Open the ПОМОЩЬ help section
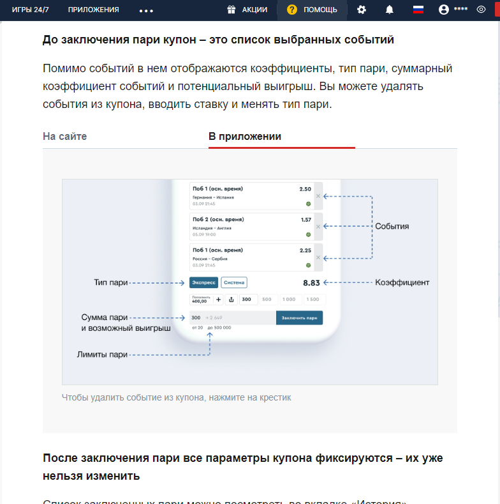The height and width of the screenshot is (504, 500). point(320,10)
